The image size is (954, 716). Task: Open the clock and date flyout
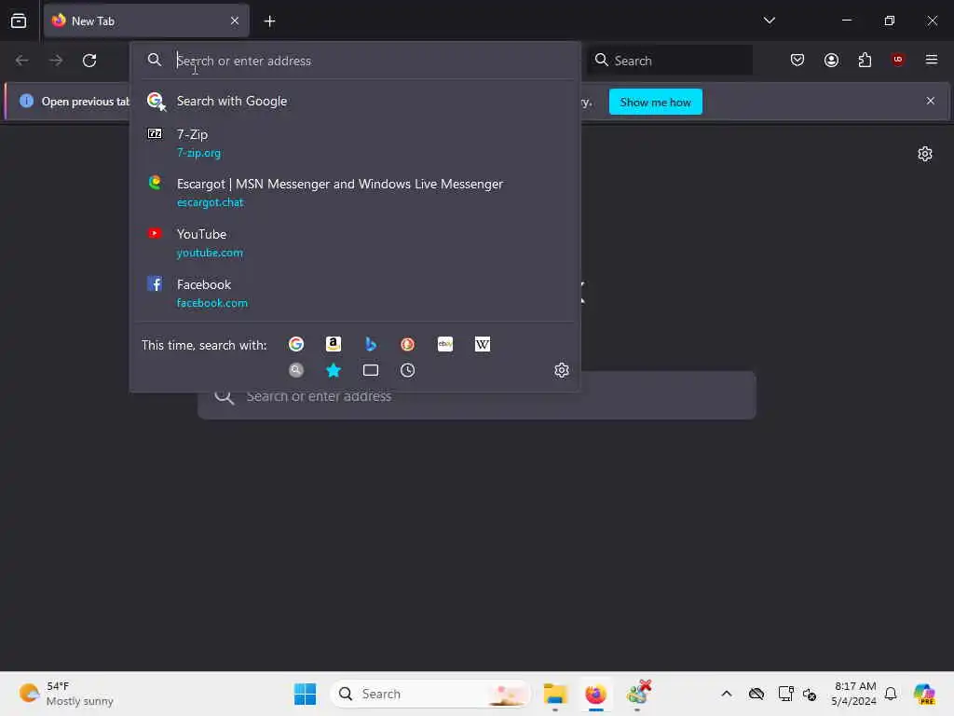(853, 694)
